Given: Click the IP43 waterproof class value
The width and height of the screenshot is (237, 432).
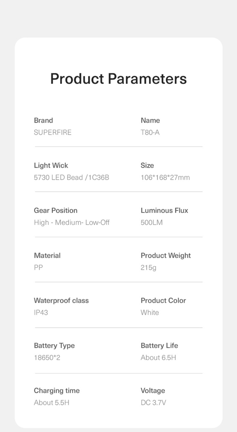Looking at the screenshot, I should (x=41, y=313).
